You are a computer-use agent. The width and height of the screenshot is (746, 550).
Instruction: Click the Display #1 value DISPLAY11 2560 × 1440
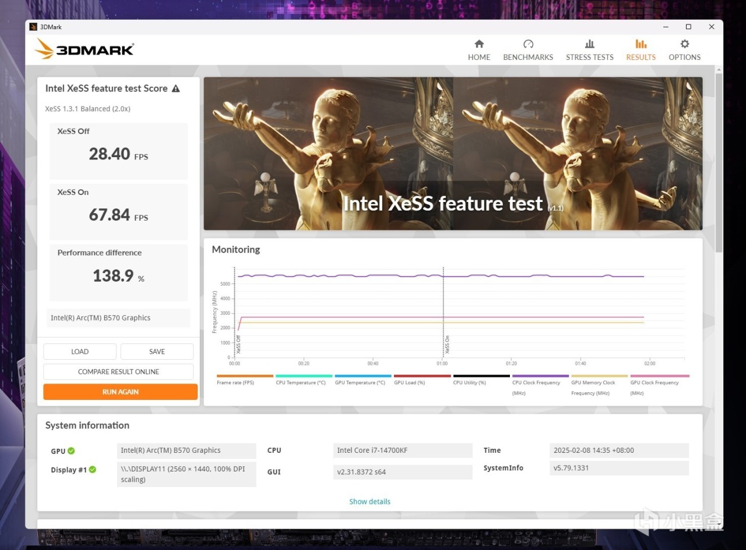186,474
